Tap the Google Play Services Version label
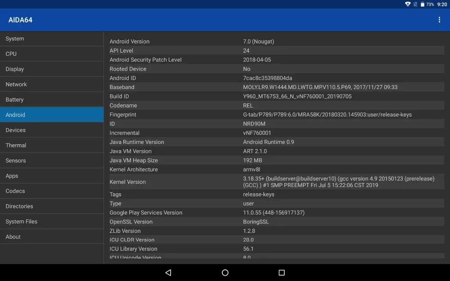Image resolution: width=450 pixels, height=281 pixels. 146,213
